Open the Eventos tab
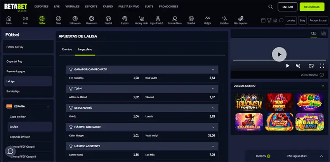Viewport: 330px width, 162px height. coord(67,49)
